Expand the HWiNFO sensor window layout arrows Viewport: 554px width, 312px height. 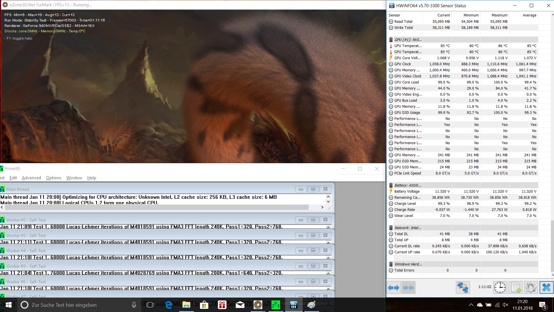coord(394,288)
